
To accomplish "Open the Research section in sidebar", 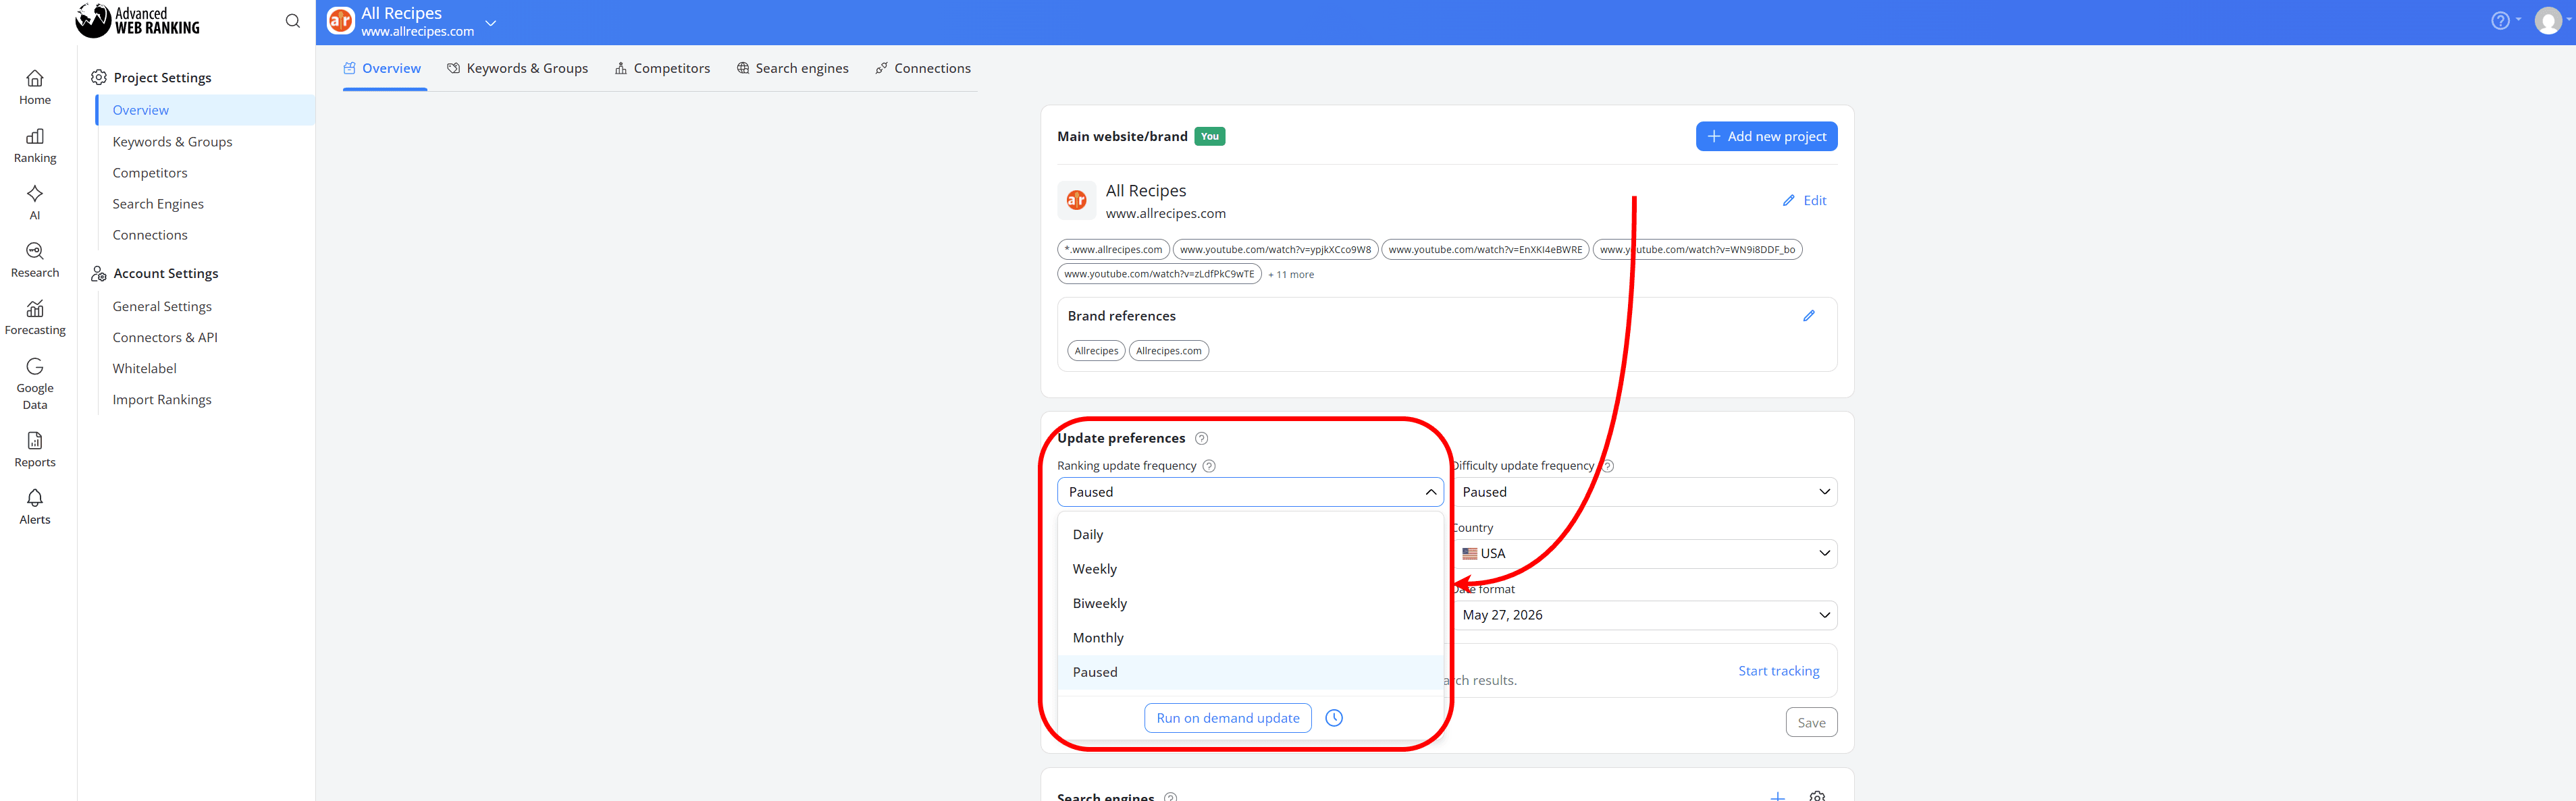I will [35, 259].
